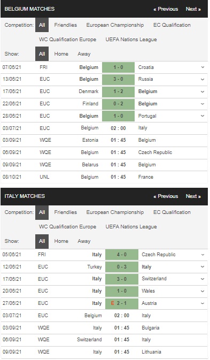Select European Championship filter for Belgium

tap(115, 25)
